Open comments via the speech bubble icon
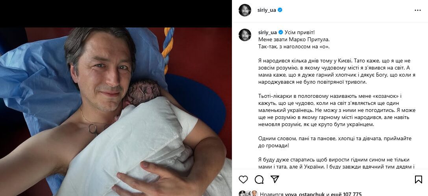Screen dimensions: 428x196 coord(259,180)
